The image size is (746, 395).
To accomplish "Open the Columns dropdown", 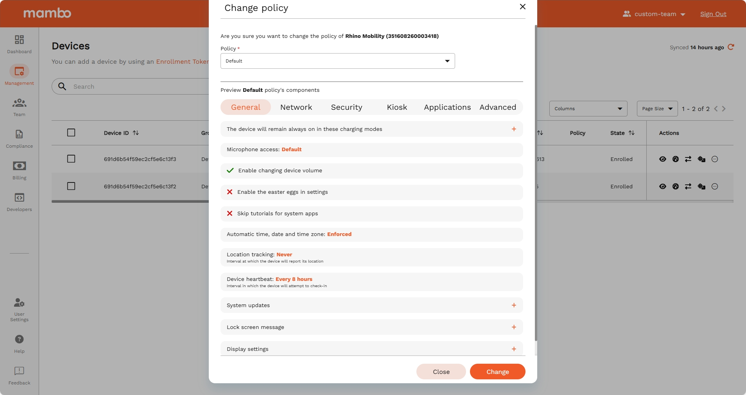I will [x=588, y=108].
